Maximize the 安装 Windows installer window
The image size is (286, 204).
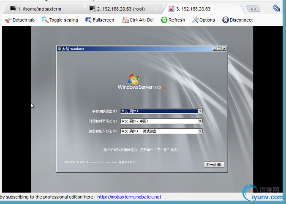click(219, 49)
